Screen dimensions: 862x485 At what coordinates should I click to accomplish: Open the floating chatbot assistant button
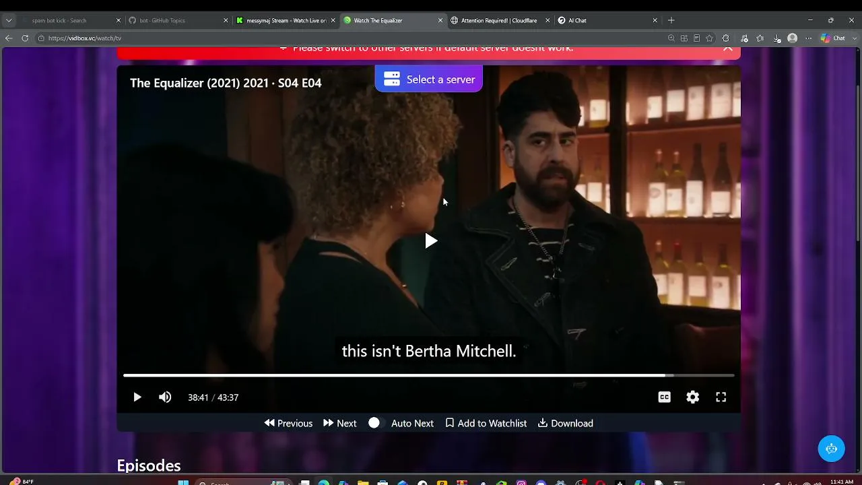coord(832,449)
